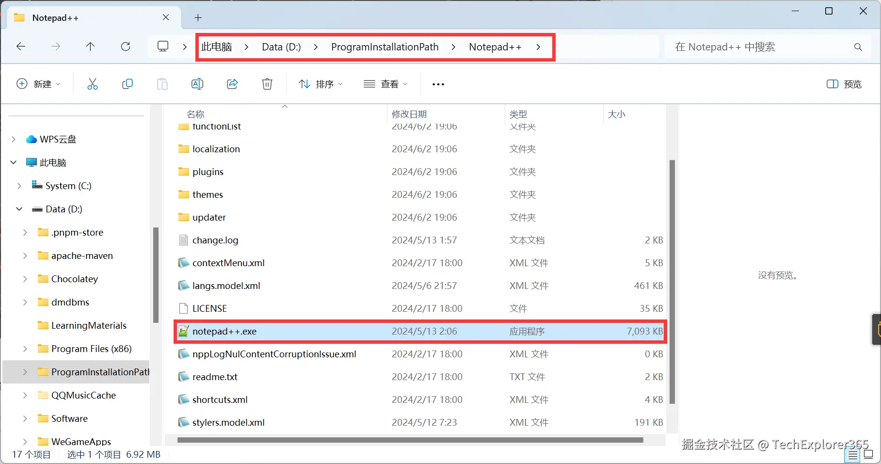Sort by 大小 column header
Viewport: 881px width, 464px height.
click(x=617, y=114)
